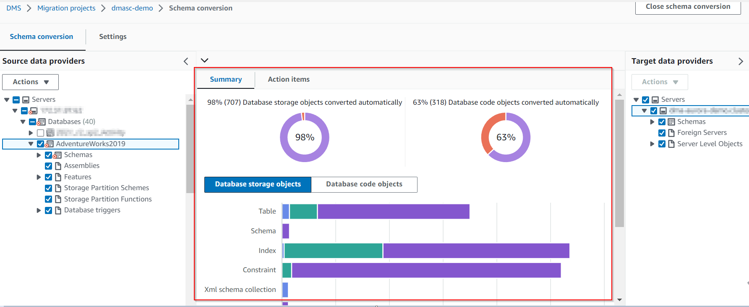Uncheck the target Servers checkbox
The width and height of the screenshot is (749, 307).
point(645,100)
